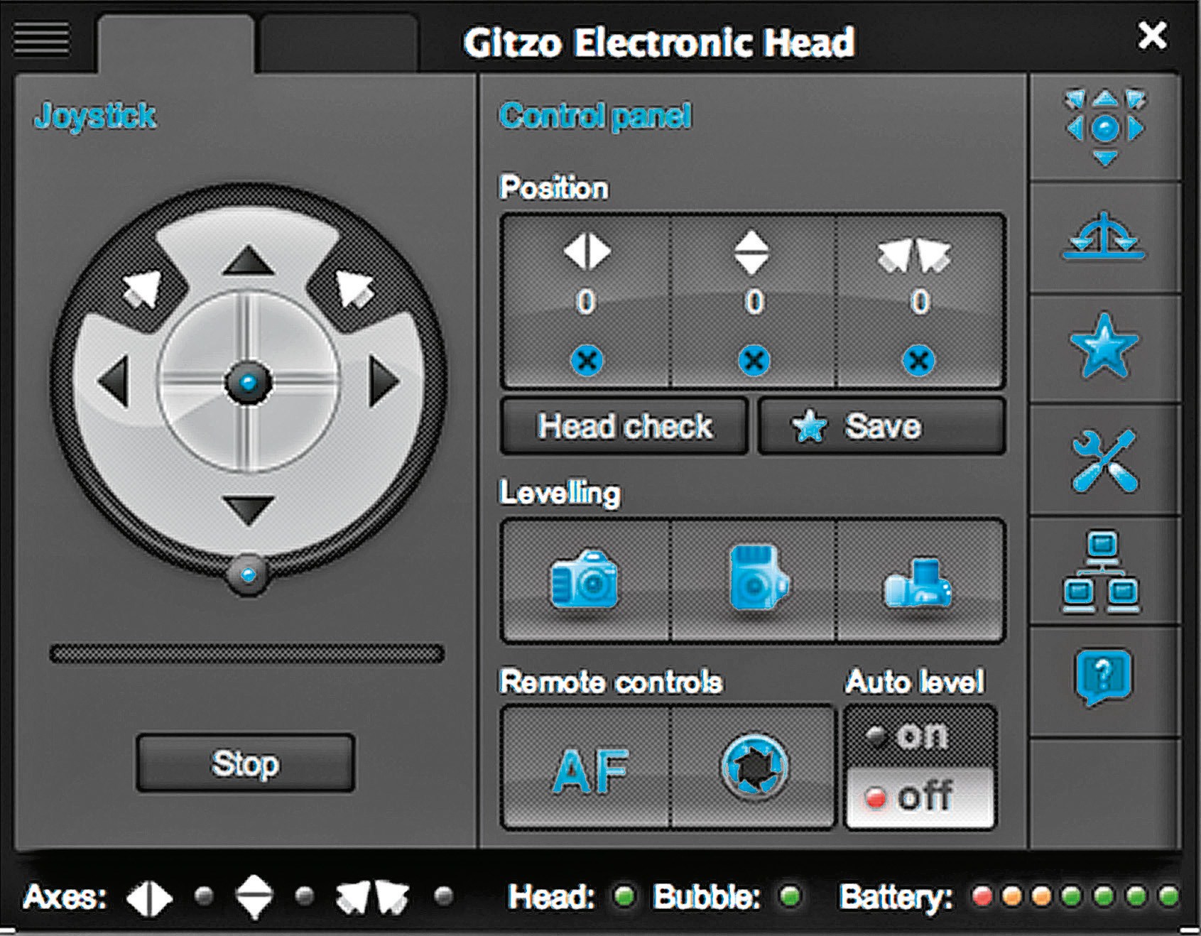This screenshot has height=936, width=1201.
Task: Trigger remote autofocus AF
Action: (x=590, y=772)
